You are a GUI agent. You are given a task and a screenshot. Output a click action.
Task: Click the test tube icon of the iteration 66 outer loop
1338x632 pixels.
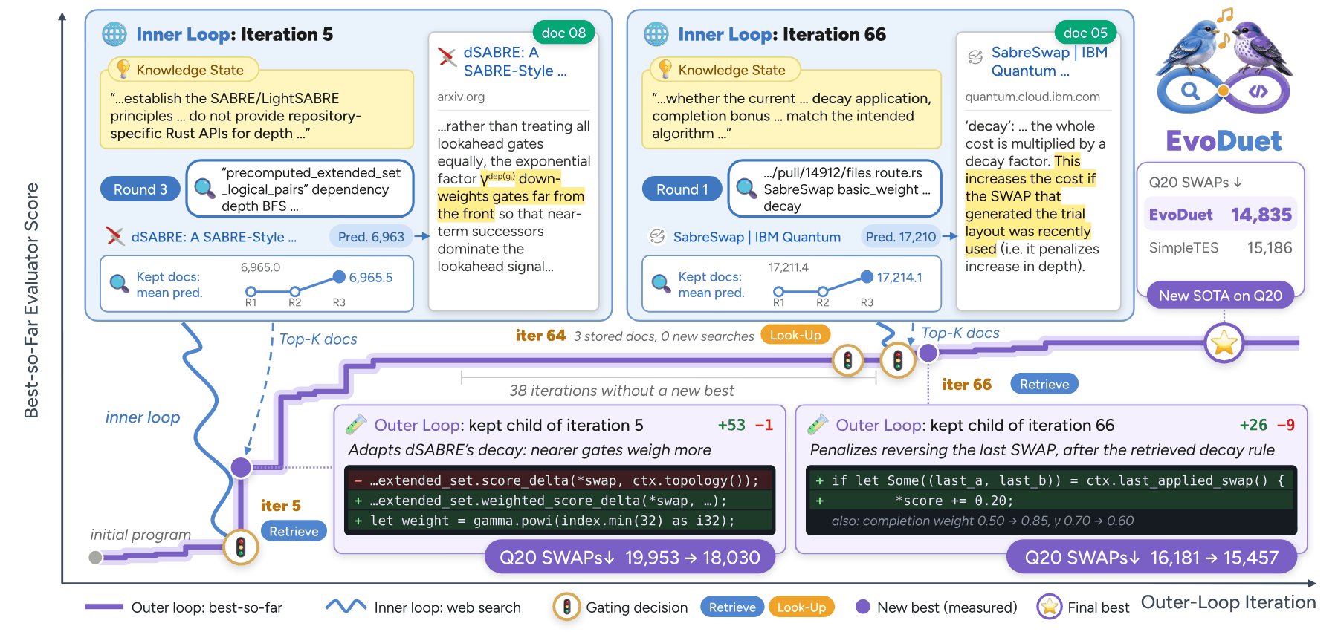[x=818, y=424]
